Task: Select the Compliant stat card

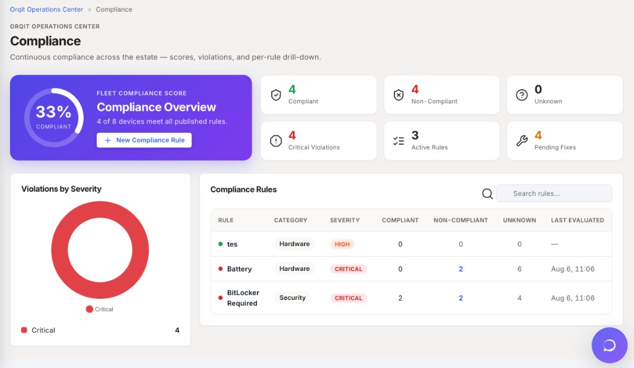Action: [319, 95]
